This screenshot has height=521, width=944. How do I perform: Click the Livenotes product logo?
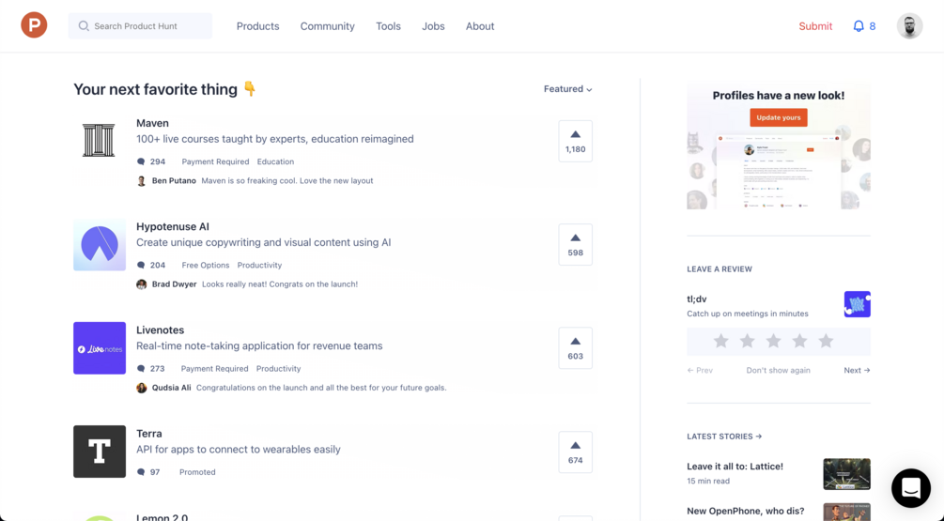point(99,348)
